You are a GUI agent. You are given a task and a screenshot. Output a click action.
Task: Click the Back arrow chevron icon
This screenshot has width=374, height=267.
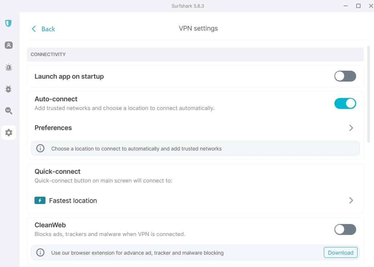(x=34, y=29)
